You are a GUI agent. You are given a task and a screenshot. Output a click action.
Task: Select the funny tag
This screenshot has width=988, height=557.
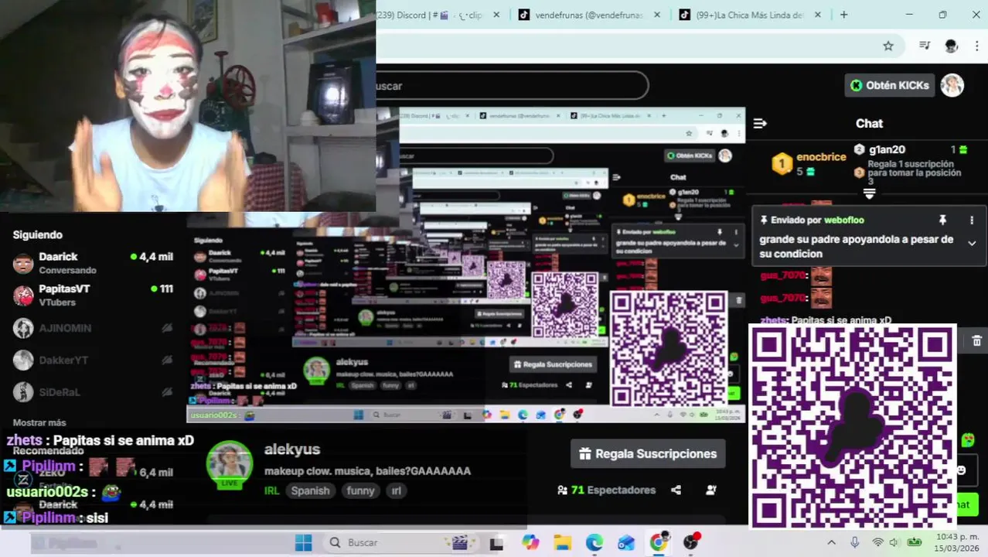(x=360, y=490)
